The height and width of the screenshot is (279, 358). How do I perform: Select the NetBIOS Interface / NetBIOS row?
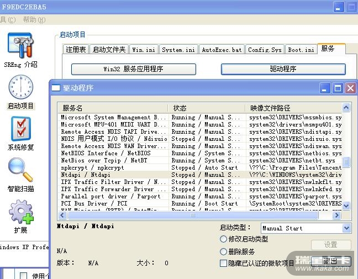click(x=200, y=153)
